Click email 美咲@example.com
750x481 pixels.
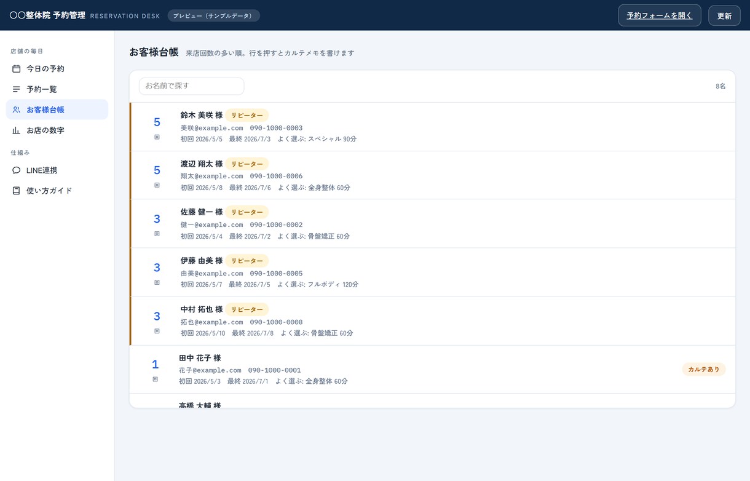211,128
